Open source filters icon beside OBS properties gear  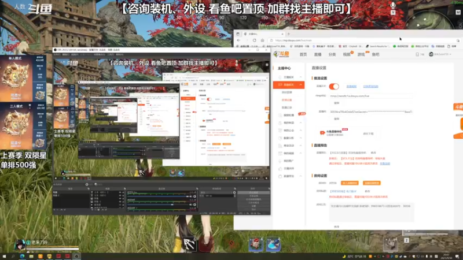[x=96, y=184]
